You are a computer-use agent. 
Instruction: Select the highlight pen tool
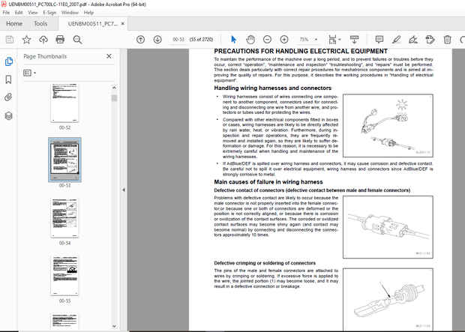pyautogui.click(x=396, y=40)
